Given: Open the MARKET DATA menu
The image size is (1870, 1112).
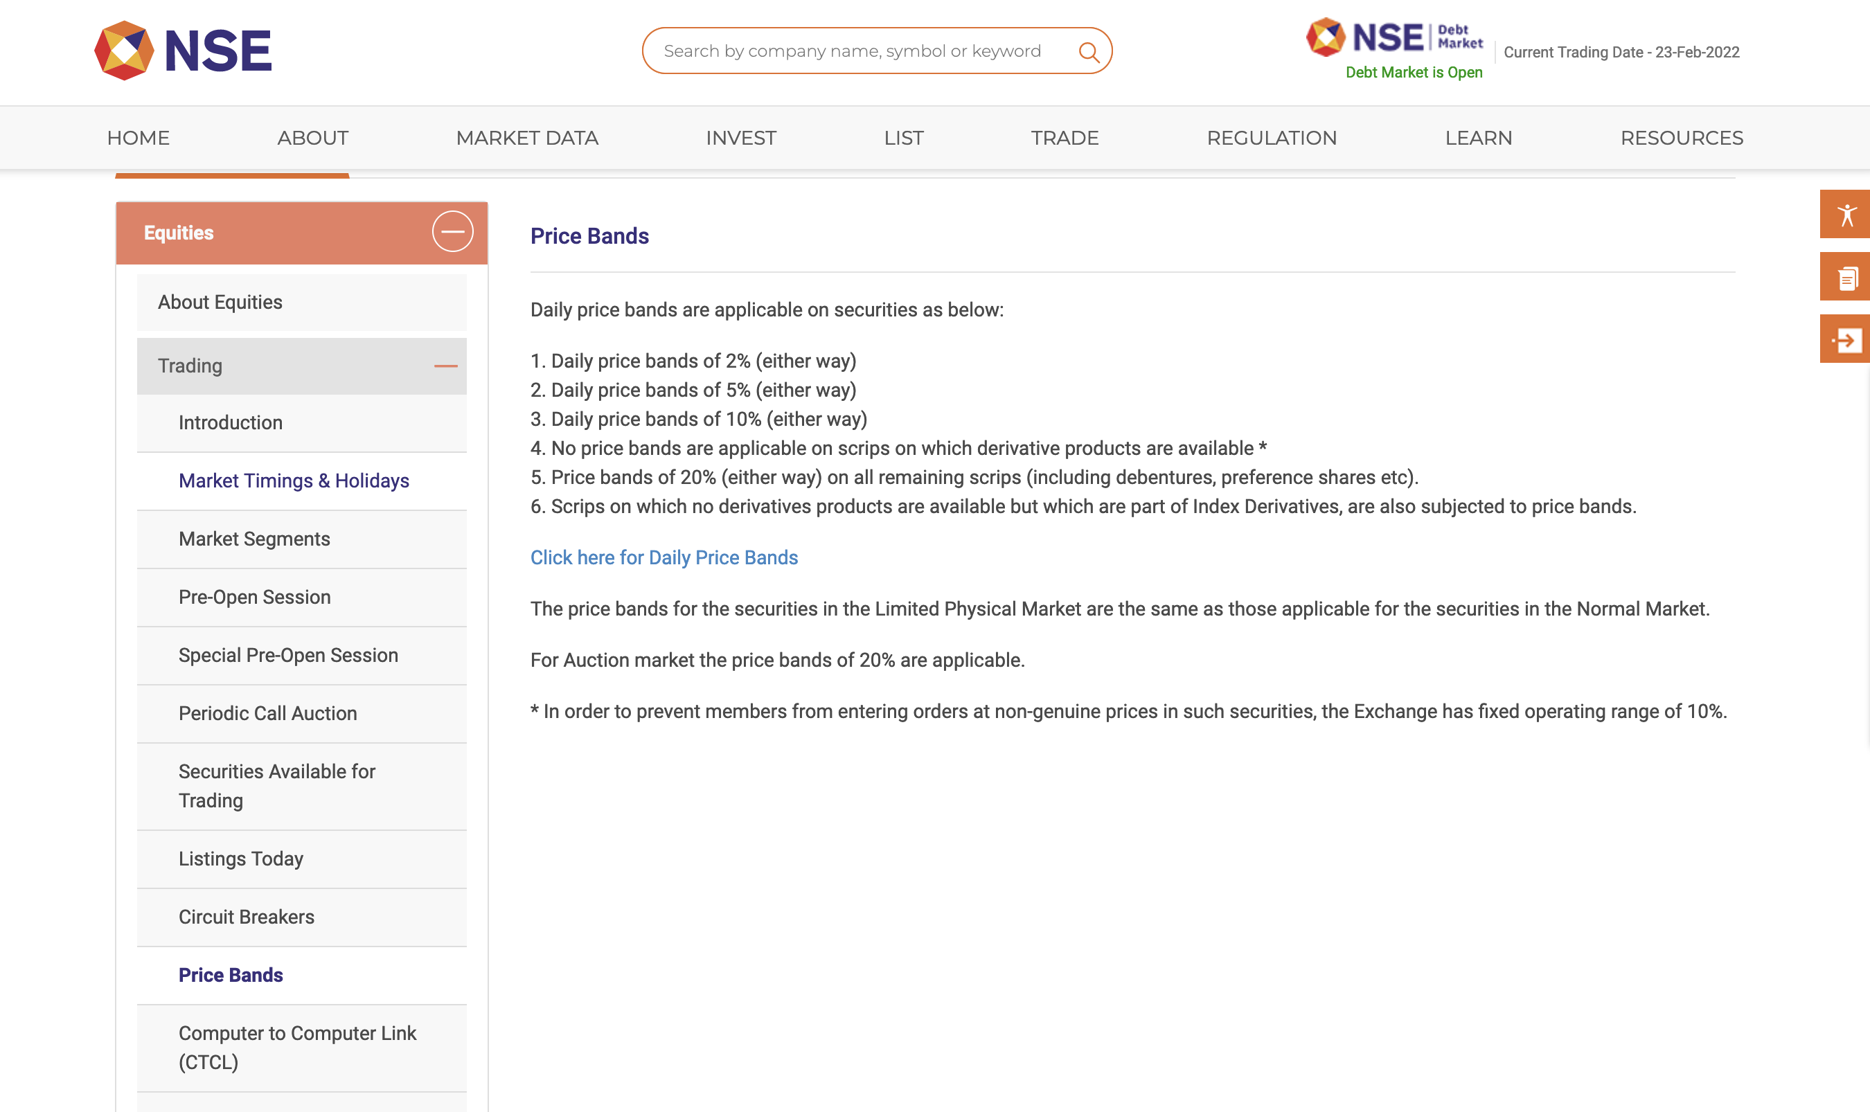Looking at the screenshot, I should point(527,138).
